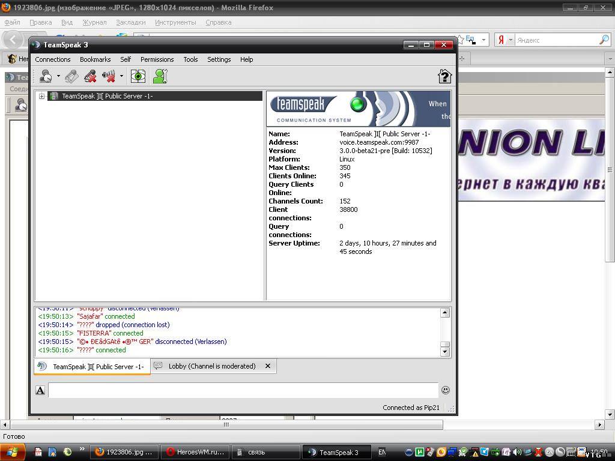Click the "Sajafar" connected log line

86,316
